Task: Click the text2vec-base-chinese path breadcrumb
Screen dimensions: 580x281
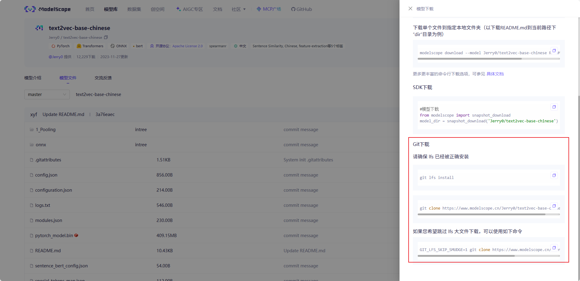Action: [98, 94]
